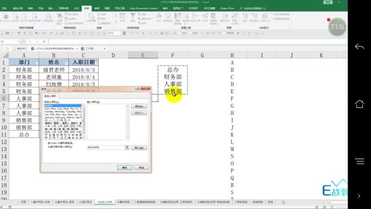Select cell C3 with 2018/8/4
The height and width of the screenshot is (209, 371).
pos(83,77)
